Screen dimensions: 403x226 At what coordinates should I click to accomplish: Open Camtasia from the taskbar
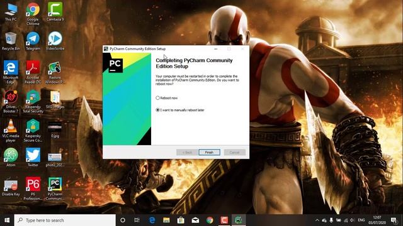pos(224,220)
